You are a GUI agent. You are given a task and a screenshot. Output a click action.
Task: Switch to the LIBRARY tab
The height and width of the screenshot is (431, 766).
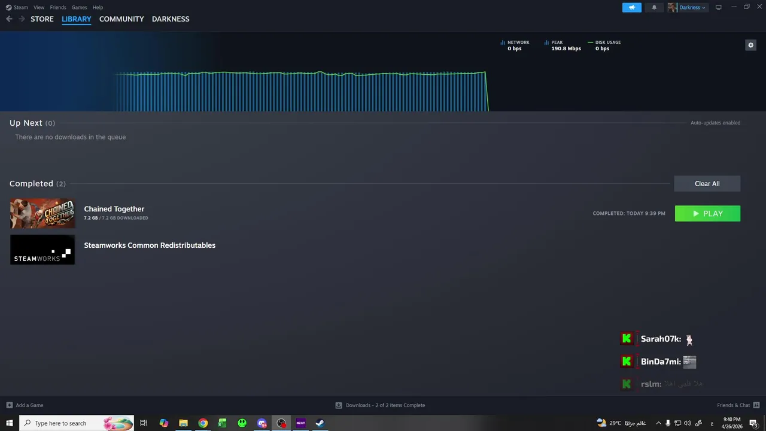[x=77, y=19]
